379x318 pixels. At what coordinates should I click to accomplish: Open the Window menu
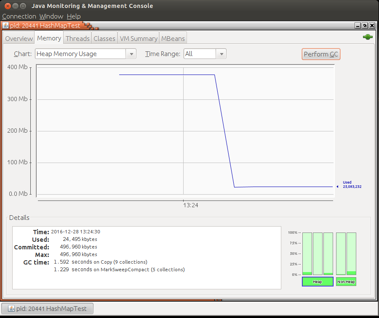(x=51, y=16)
